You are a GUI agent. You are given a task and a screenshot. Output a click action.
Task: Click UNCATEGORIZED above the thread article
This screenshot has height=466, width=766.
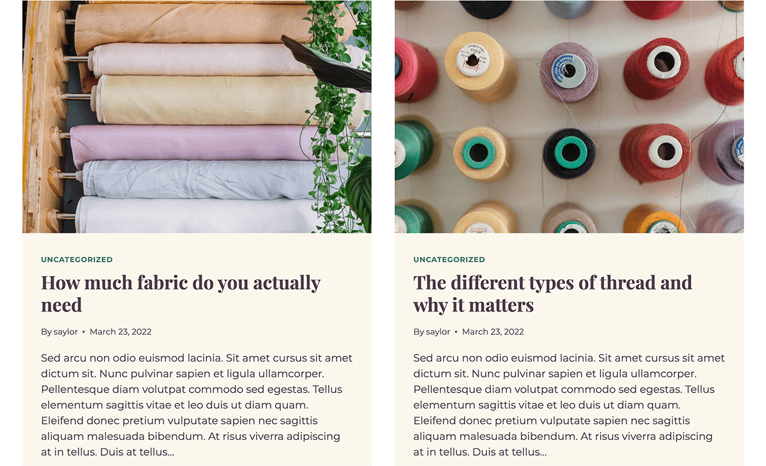click(449, 259)
